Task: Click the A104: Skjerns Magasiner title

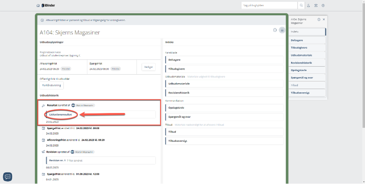Action: (x=70, y=33)
